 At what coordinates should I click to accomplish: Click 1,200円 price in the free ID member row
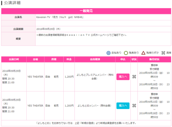pyautogui.click(x=69, y=106)
